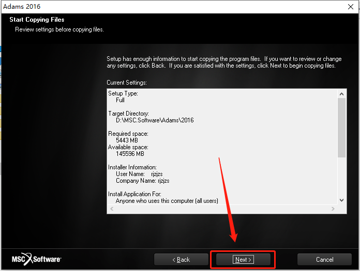Go back with the Back button
The width and height of the screenshot is (360, 271).
181,259
